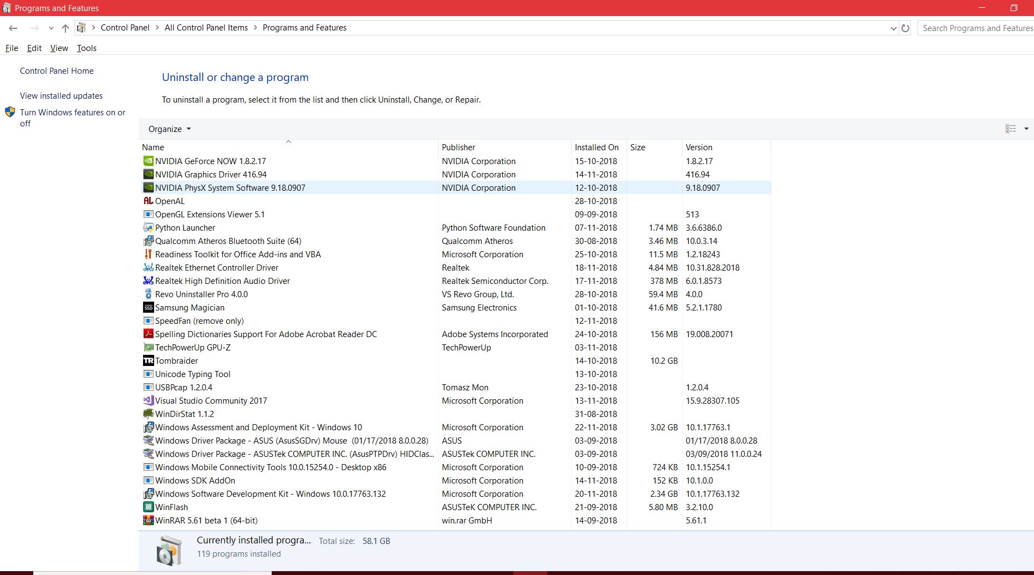
Task: Click the Qualcomm Atheros Bluetooth Suite icon
Action: pyautogui.click(x=148, y=241)
